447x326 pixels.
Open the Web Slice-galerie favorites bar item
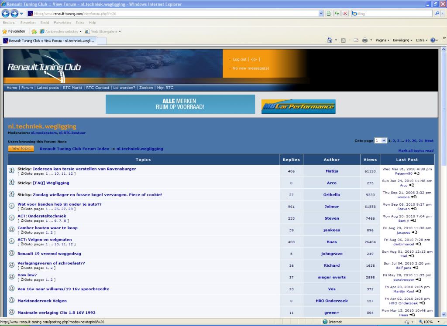click(103, 31)
